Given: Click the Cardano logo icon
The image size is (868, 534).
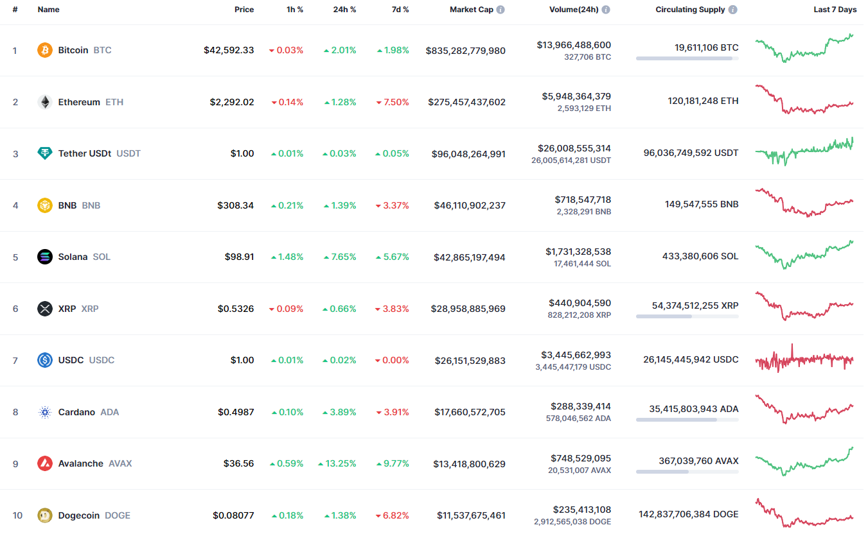Looking at the screenshot, I should [x=45, y=412].
